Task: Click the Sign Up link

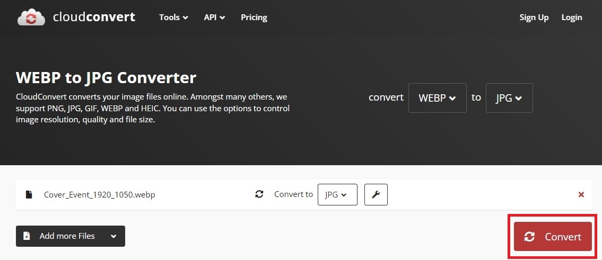Action: (534, 17)
